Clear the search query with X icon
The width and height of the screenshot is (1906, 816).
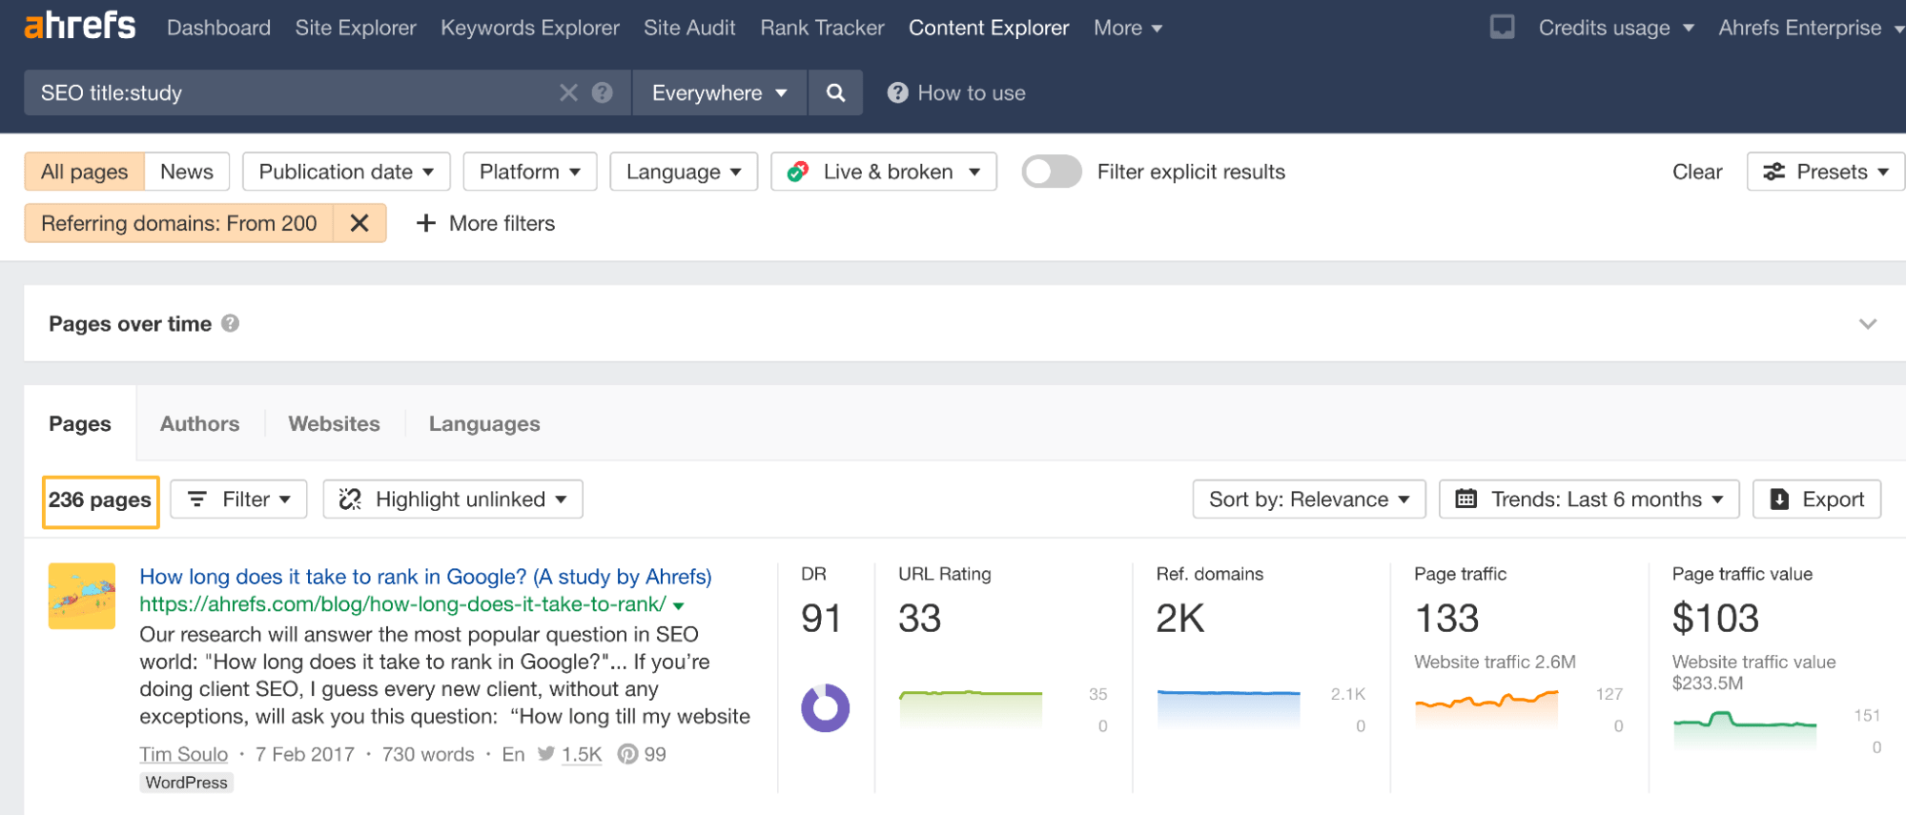click(x=568, y=92)
